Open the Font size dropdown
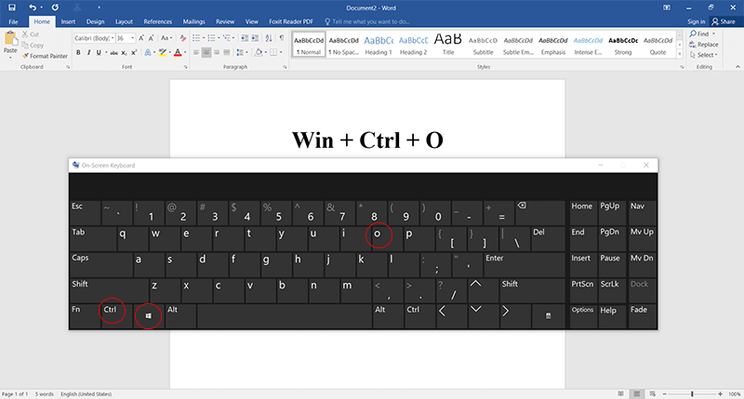 point(132,38)
